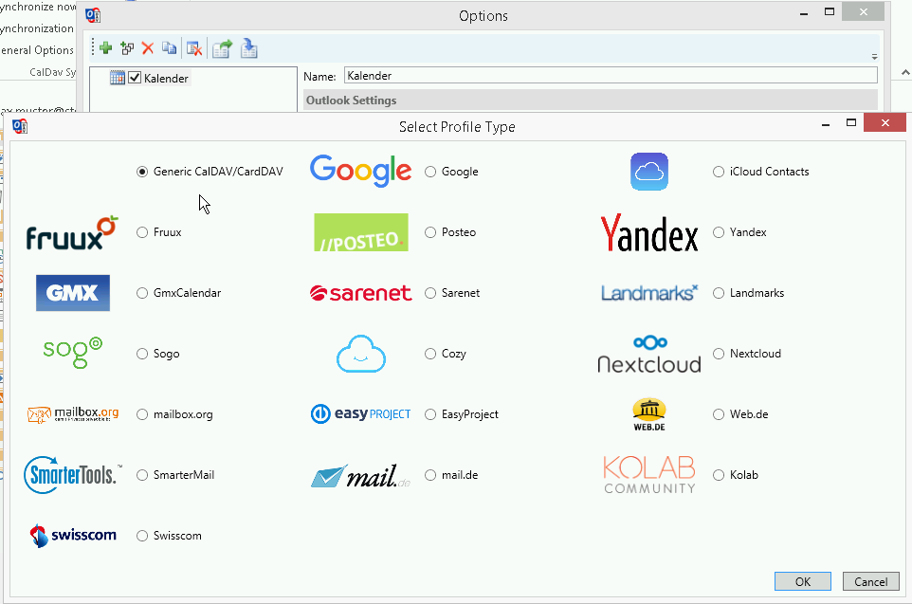Select the Posteo radio option
The height and width of the screenshot is (604, 912).
[x=430, y=232]
